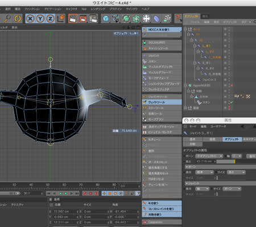Screen dimensions: 256x227
Task: Select 命名ツール in MOCCA palette
Action: point(162,114)
